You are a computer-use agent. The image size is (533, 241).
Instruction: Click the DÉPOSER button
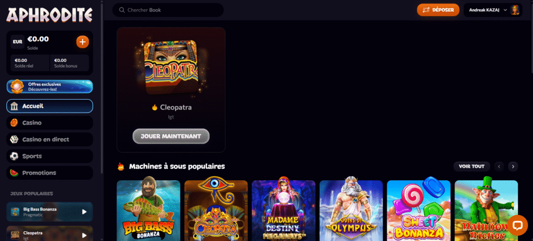438,10
